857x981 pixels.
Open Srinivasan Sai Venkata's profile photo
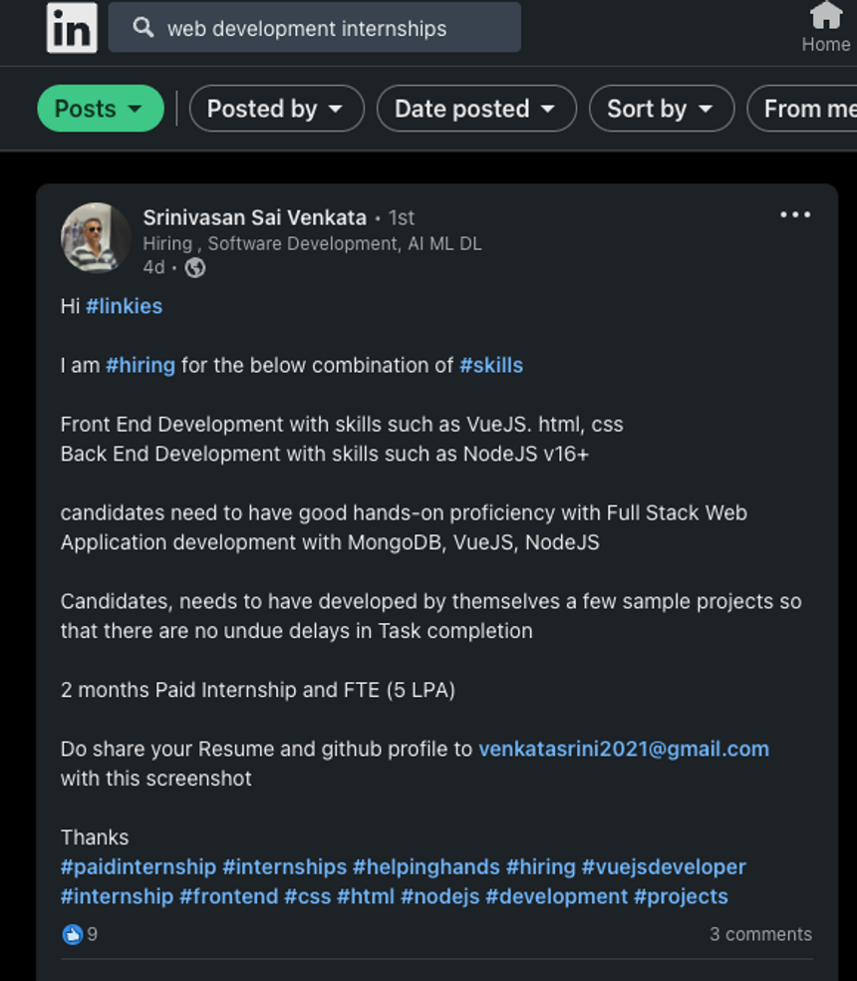pyautogui.click(x=96, y=237)
